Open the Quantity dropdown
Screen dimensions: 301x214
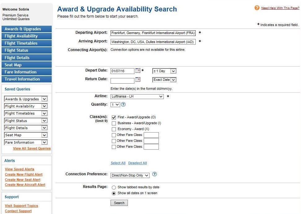point(115,105)
